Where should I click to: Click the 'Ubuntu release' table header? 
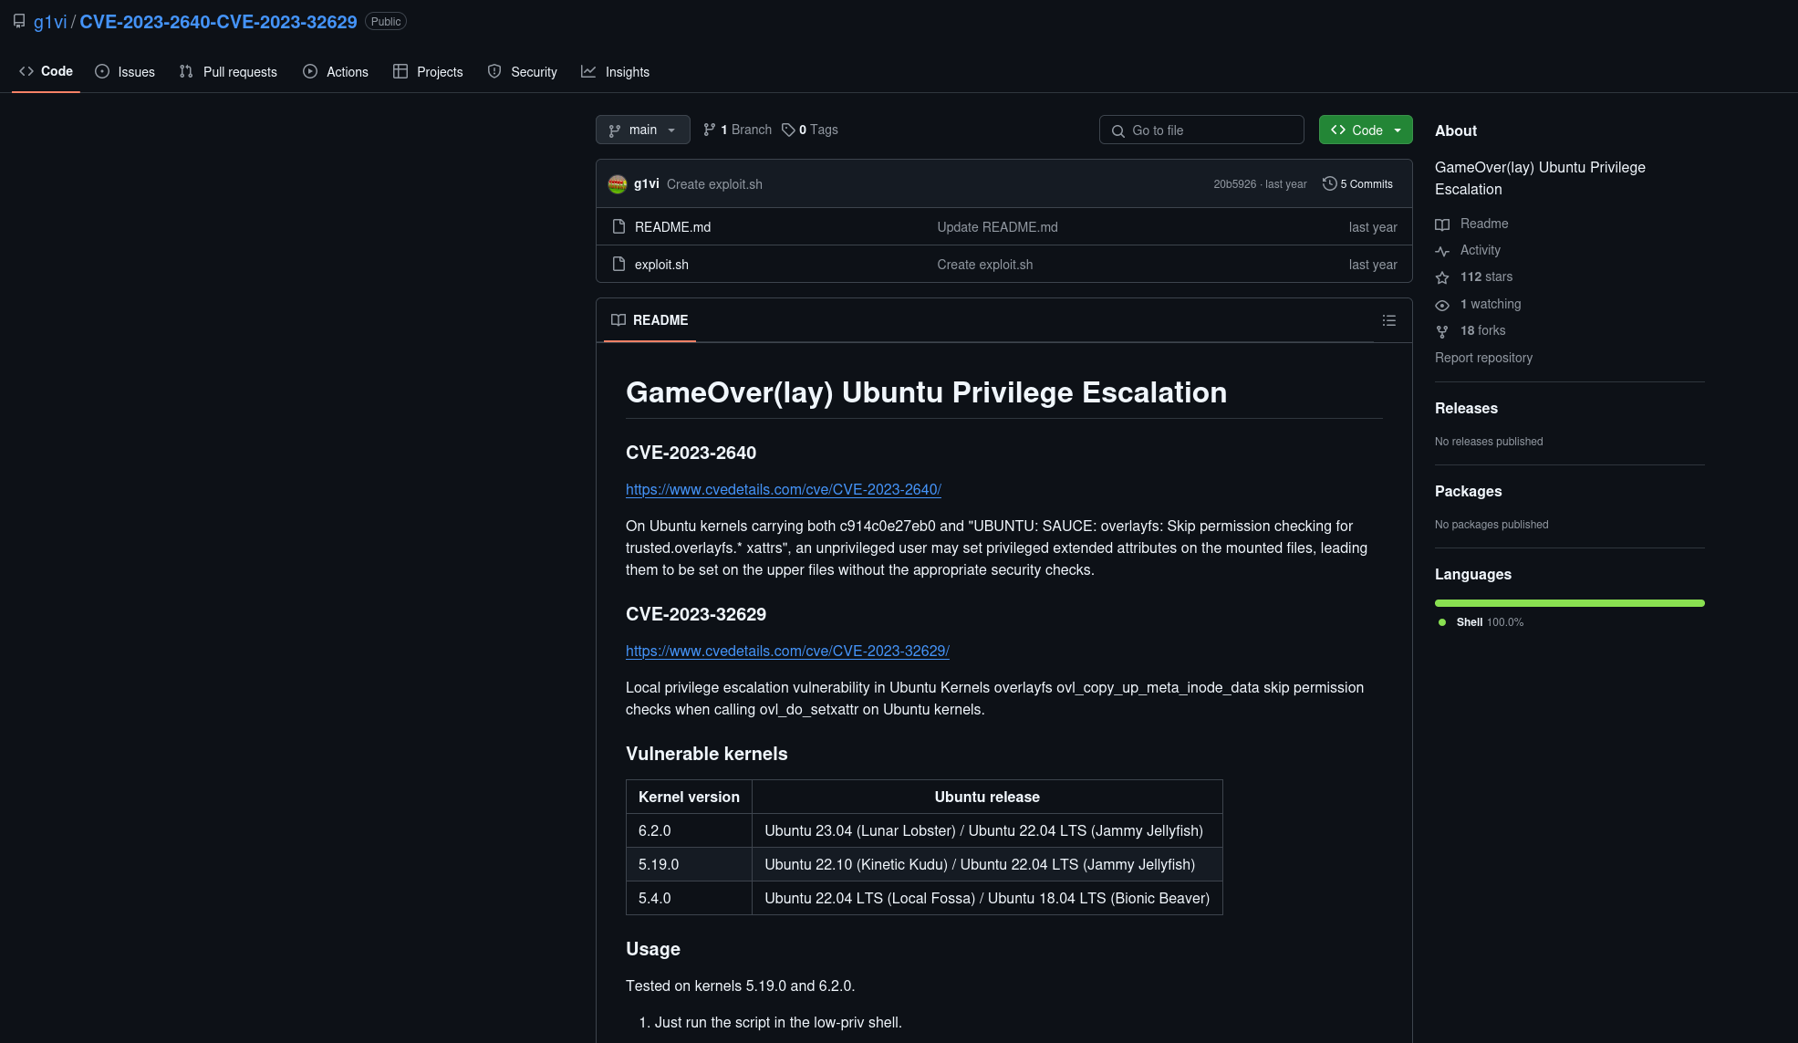point(987,797)
